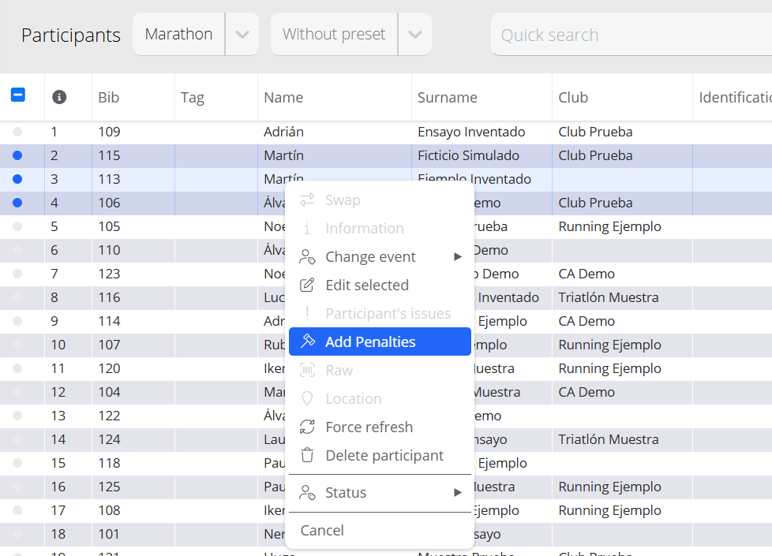The image size is (772, 556).
Task: Click the Information 'i' icon in context menu
Action: (307, 228)
